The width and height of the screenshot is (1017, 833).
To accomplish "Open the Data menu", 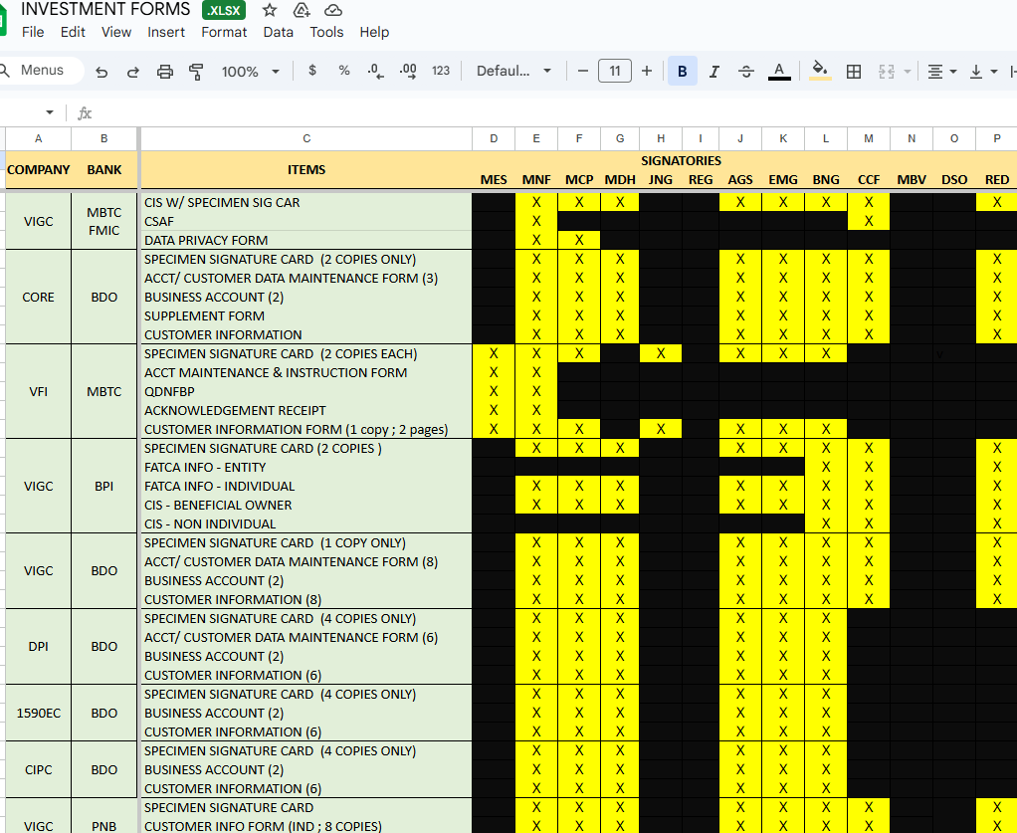I will click(x=279, y=32).
